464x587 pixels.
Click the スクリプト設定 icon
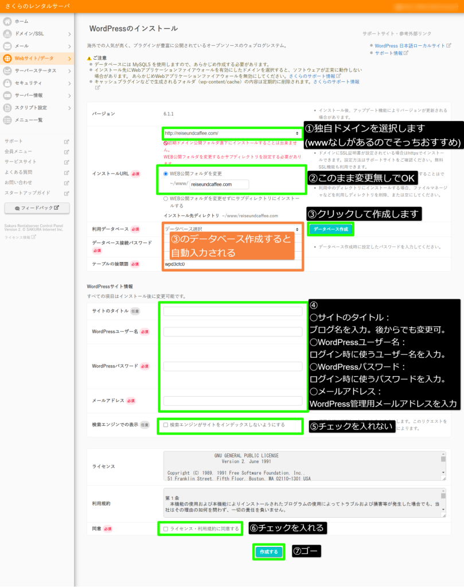point(7,108)
